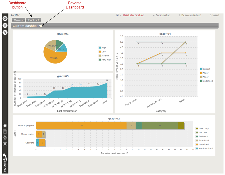Open the Global filter (enabled) link
Screen dimensions: 225x175
(133, 15)
